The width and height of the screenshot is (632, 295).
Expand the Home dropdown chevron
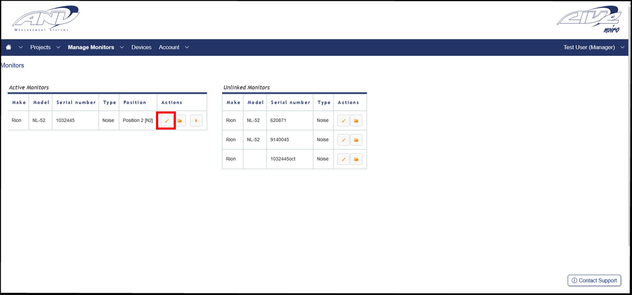[21, 47]
